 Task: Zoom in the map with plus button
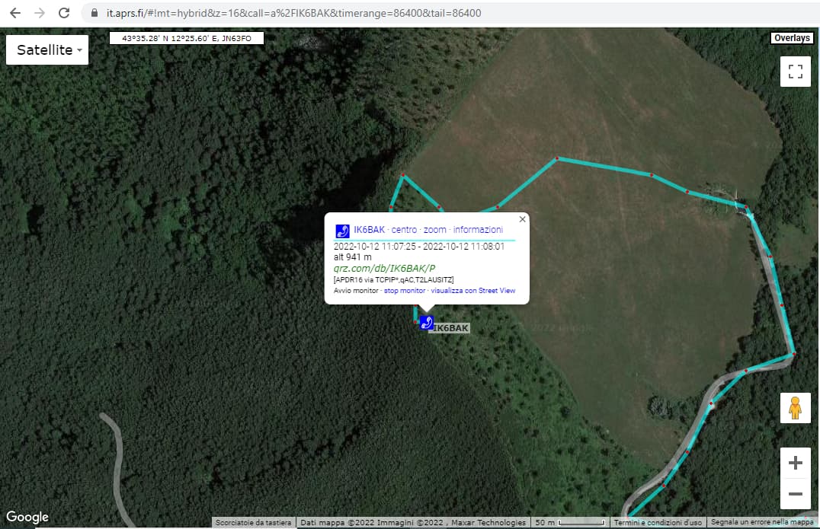(795, 463)
